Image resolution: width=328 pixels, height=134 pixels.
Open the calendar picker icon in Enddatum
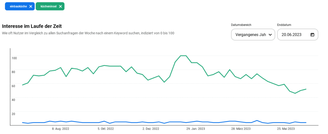(312, 34)
